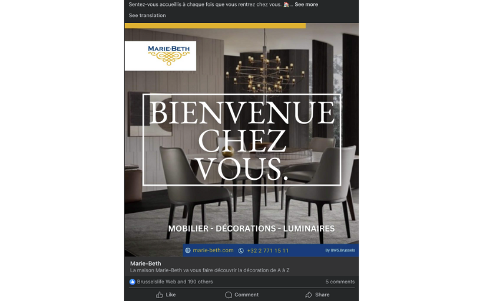Click the Comment speech bubble icon
483x301 pixels.
229,295
